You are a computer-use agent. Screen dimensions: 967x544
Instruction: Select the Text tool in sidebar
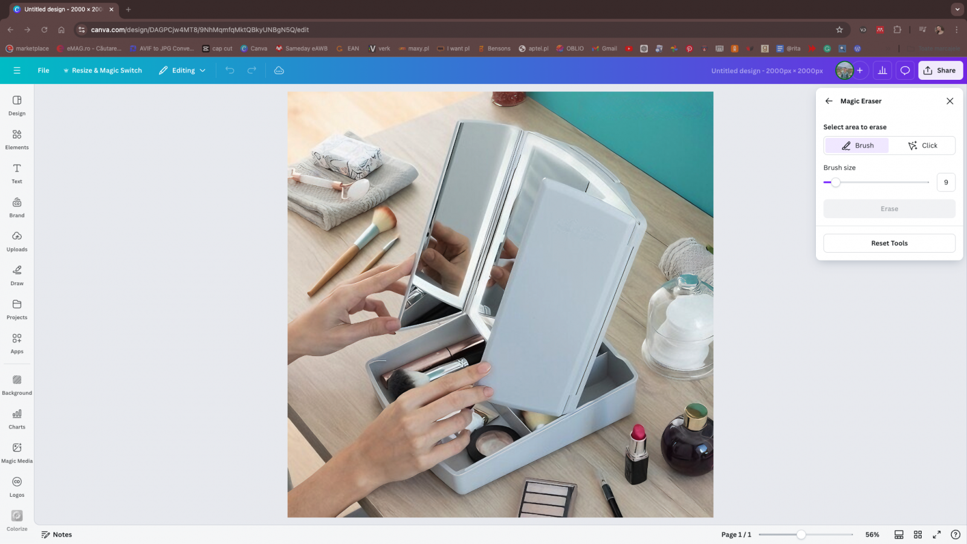pyautogui.click(x=17, y=173)
